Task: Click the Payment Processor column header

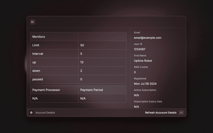Action: pyautogui.click(x=46, y=90)
